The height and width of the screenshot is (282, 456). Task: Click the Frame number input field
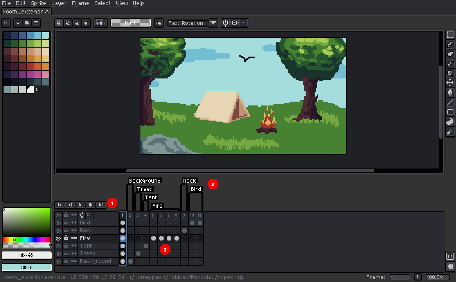click(400, 277)
